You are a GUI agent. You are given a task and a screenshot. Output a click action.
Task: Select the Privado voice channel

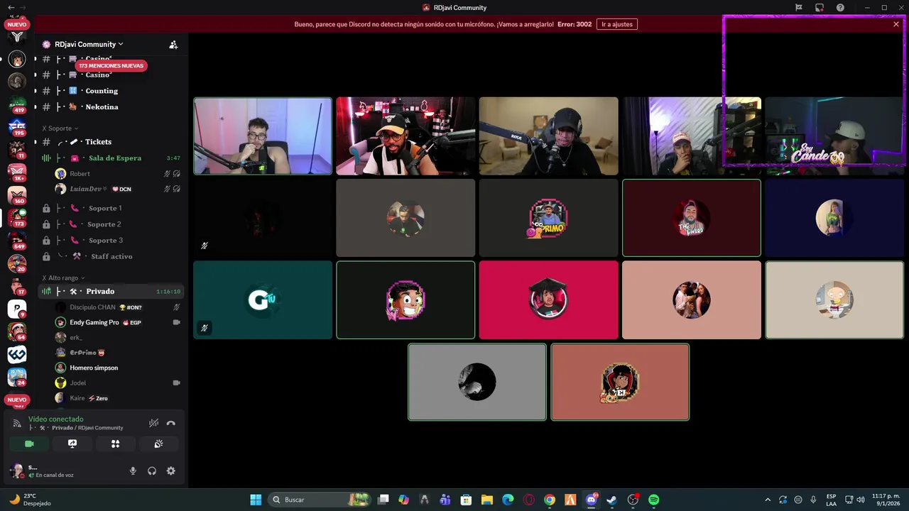(x=111, y=292)
